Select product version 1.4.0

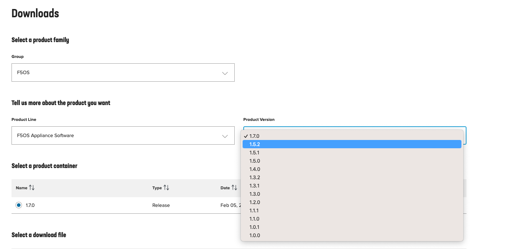[352, 169]
